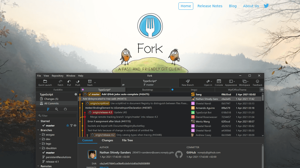Screen dimensions: 300x168
Task: Open the Window menu
Action: 71,76
